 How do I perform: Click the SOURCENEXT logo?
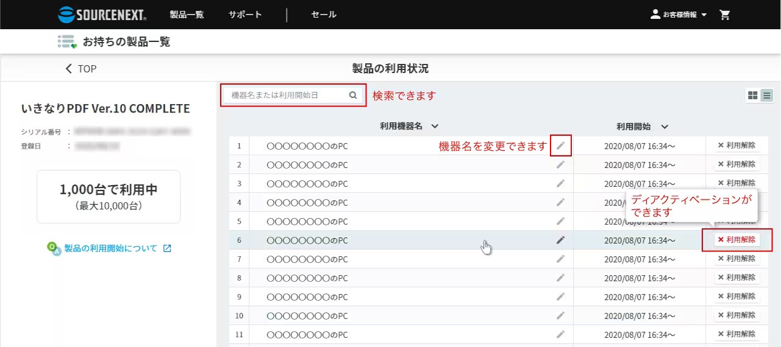[x=102, y=15]
